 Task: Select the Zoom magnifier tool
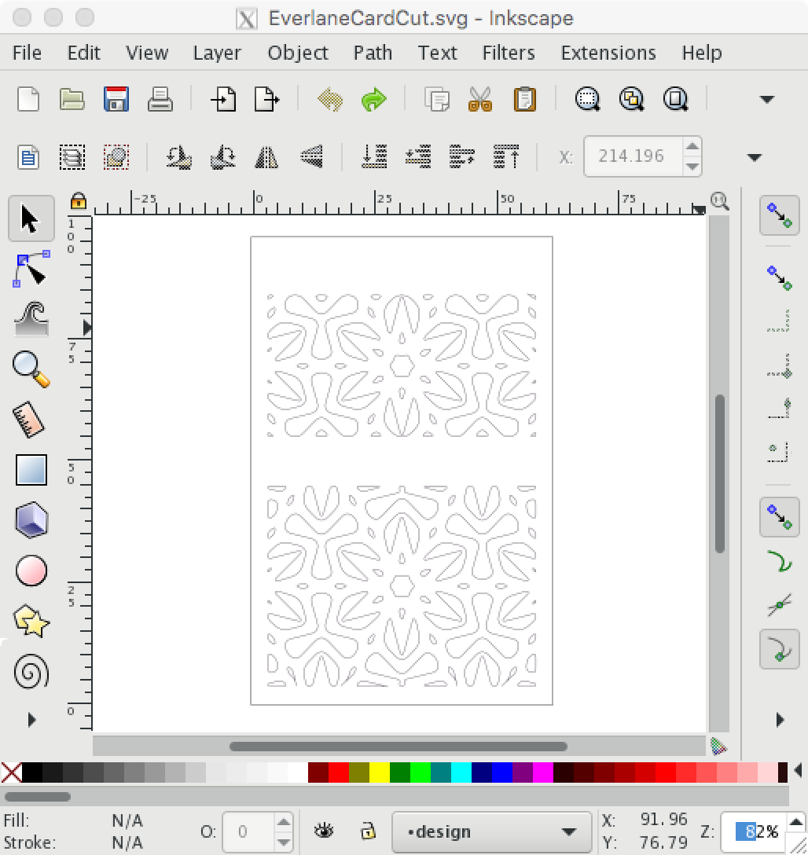click(31, 369)
